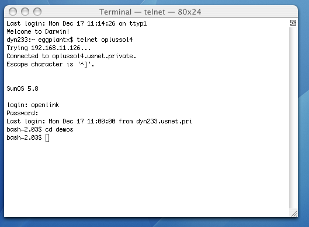The image size is (309, 227).
Task: Zoom the Terminal window with the third button
Action: click(x=37, y=12)
